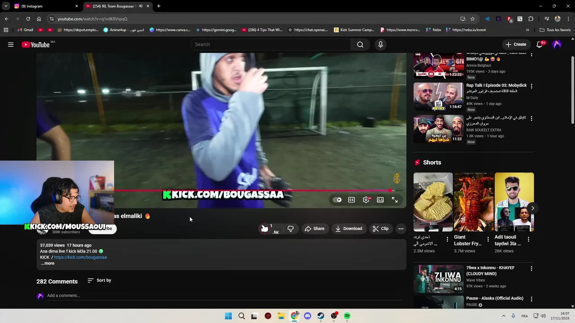Open YouTube notifications bell

point(540,44)
